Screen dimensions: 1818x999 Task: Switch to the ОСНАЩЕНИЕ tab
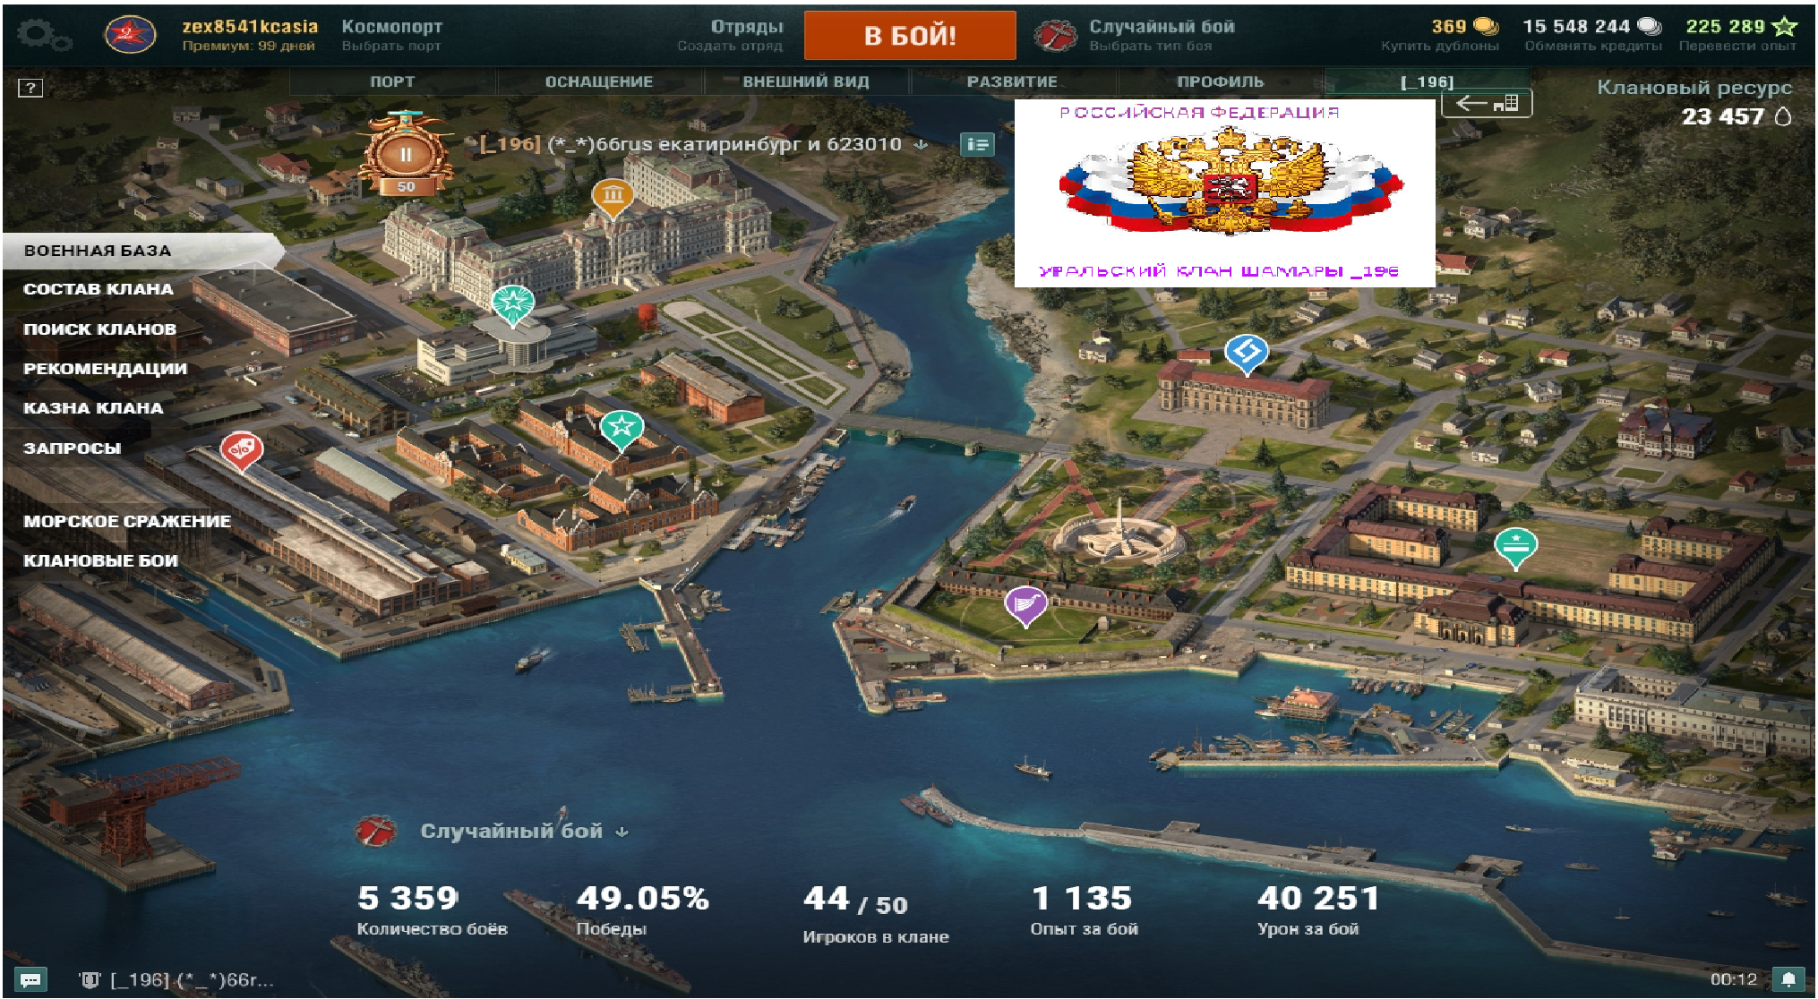599,81
